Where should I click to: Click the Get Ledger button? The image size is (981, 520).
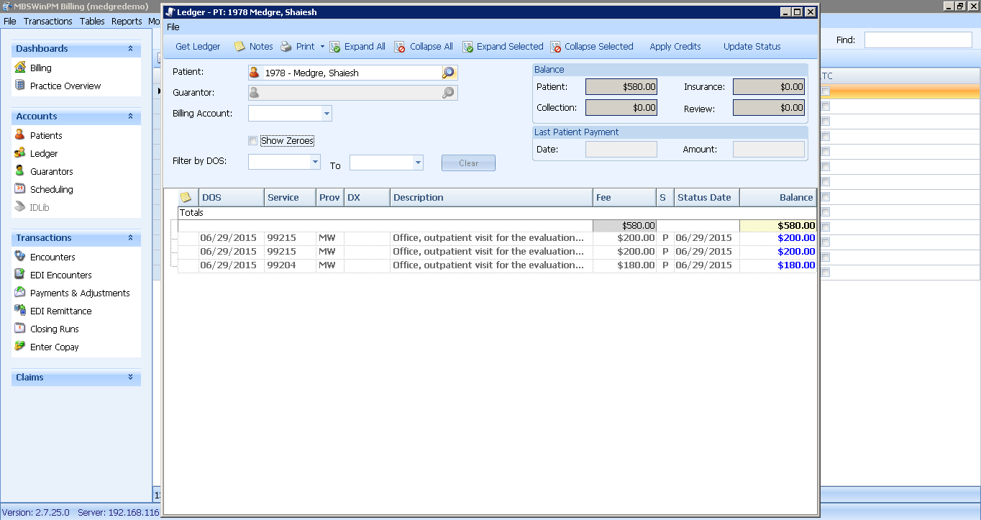point(198,47)
